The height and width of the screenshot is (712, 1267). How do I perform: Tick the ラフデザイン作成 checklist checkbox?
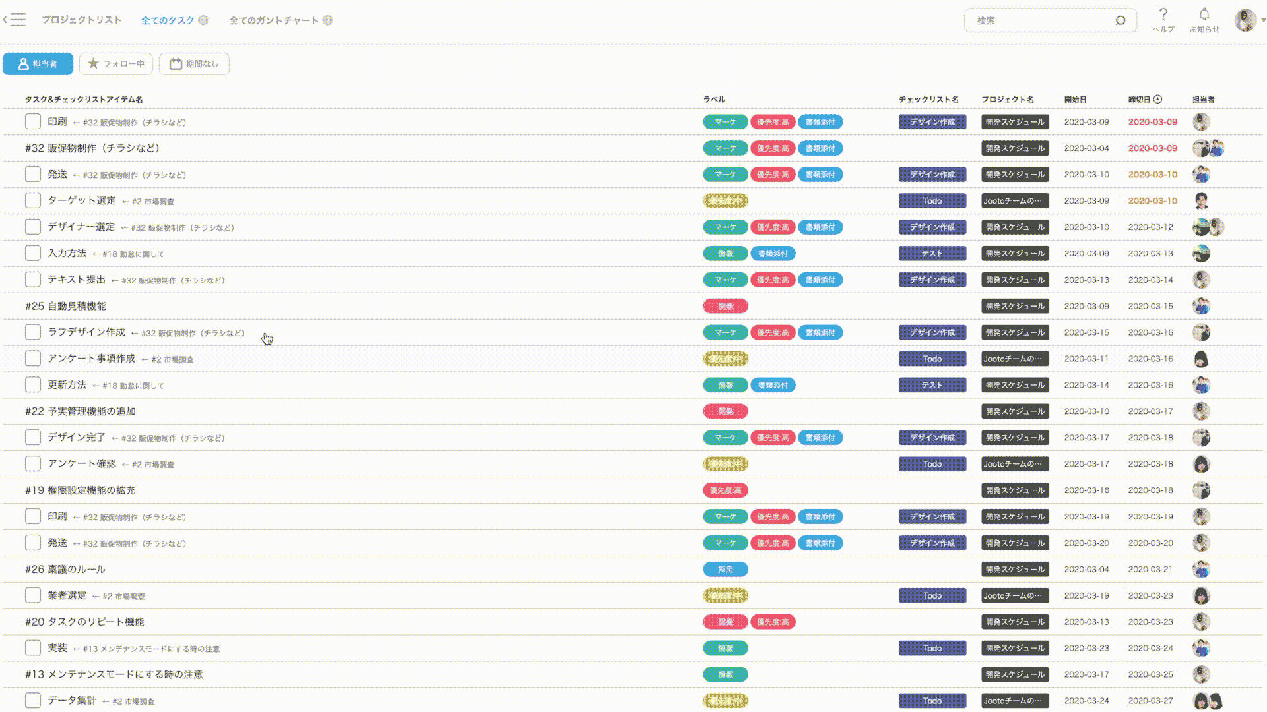click(x=33, y=332)
